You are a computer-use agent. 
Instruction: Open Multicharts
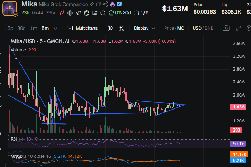(82, 28)
